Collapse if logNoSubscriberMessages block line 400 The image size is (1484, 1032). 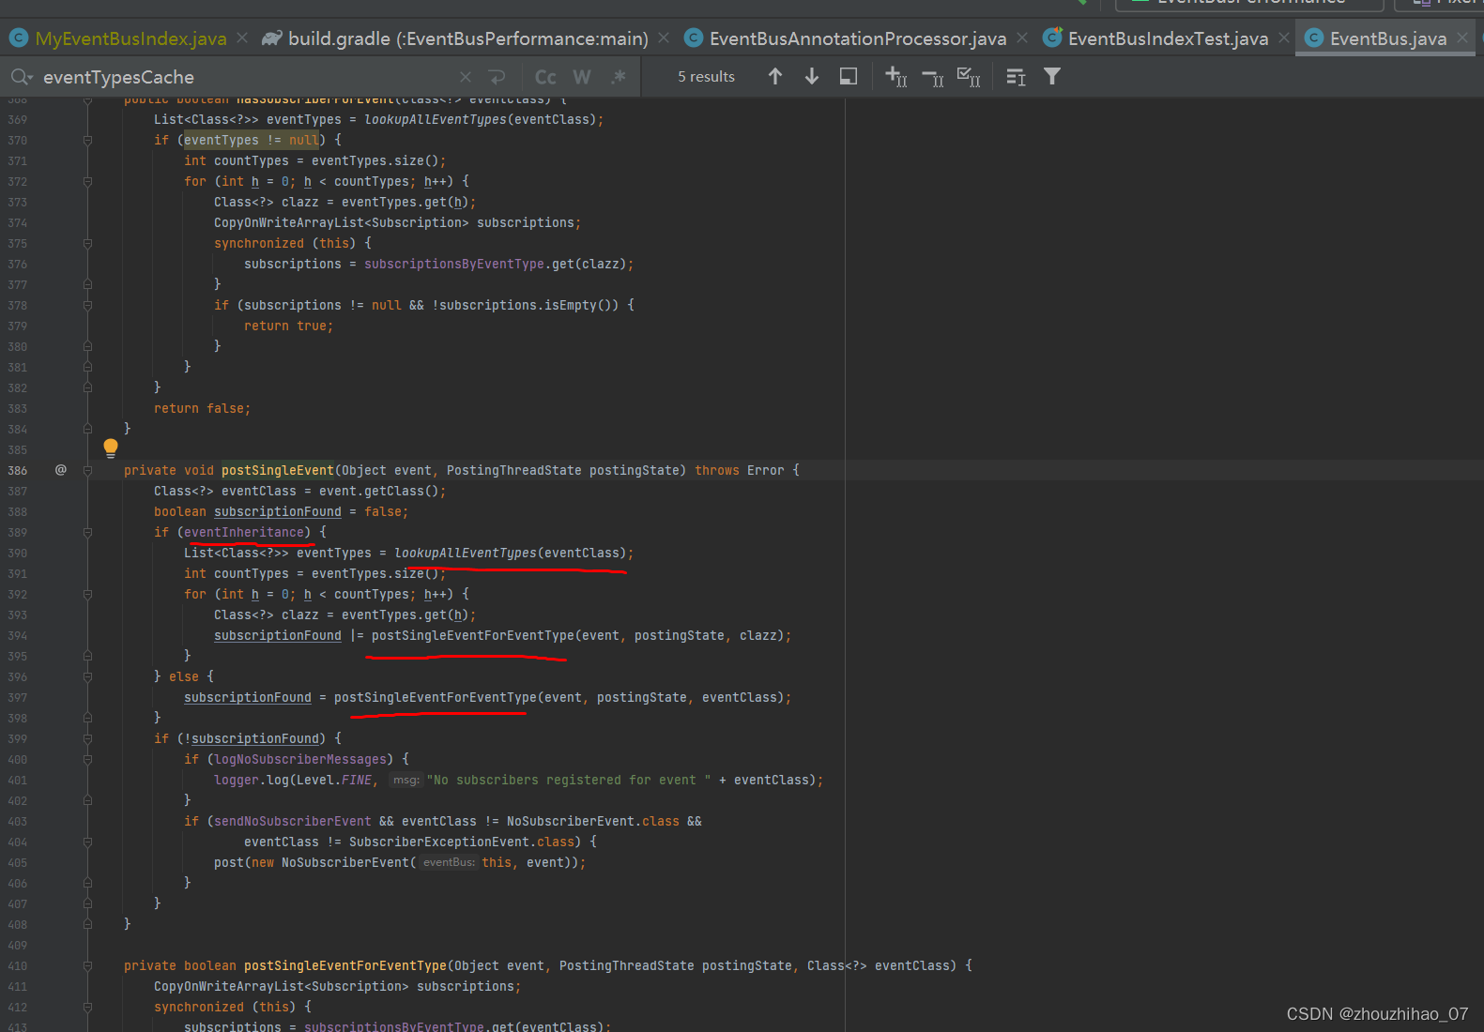pos(87,759)
